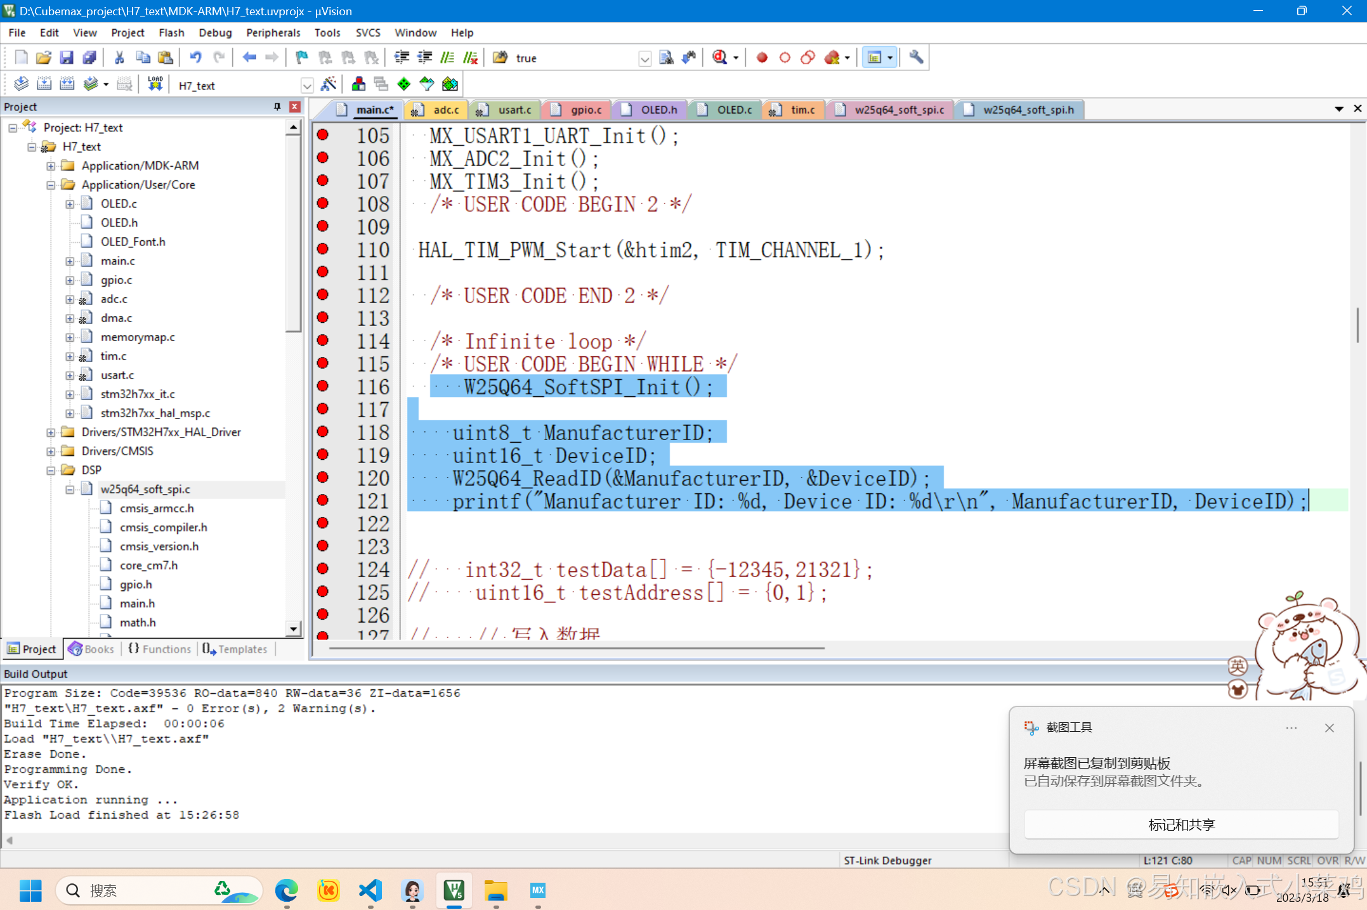
Task: Start the debug session magnifier icon
Action: point(719,58)
